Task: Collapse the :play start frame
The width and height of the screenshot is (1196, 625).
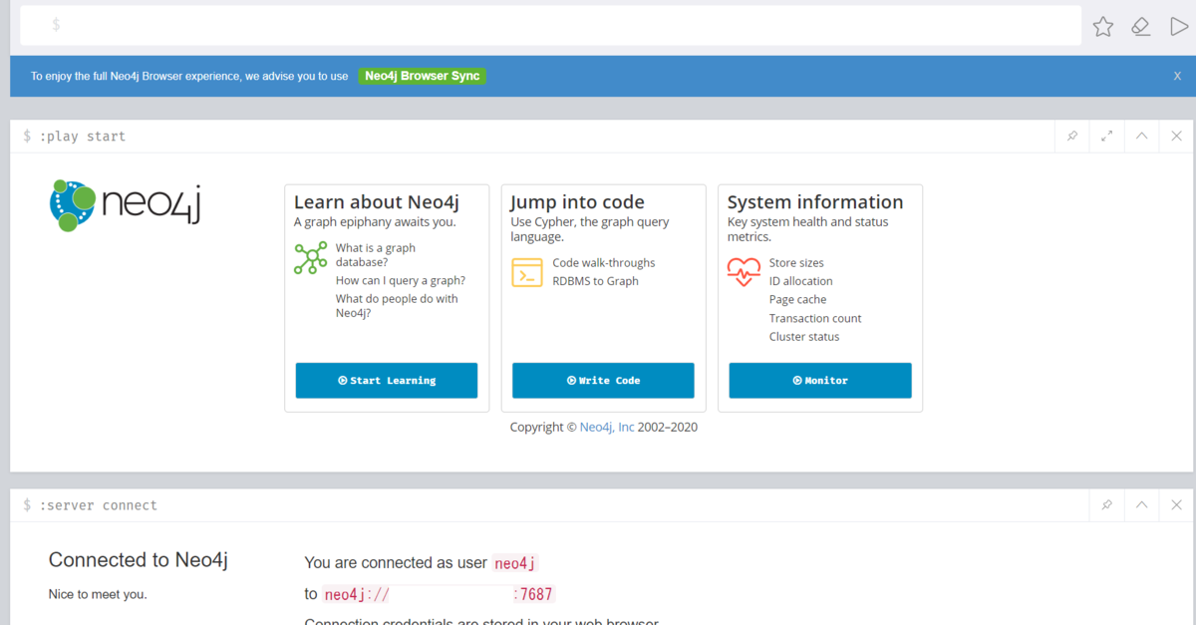Action: click(x=1142, y=137)
